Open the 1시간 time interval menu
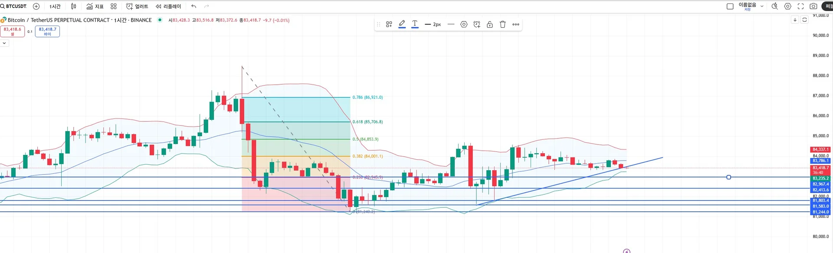This screenshot has height=253, width=833. tap(55, 7)
